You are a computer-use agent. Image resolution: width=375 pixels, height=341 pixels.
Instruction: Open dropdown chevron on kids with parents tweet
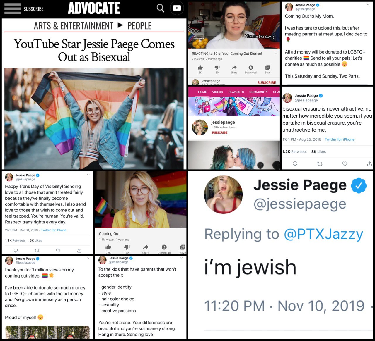tap(182, 258)
